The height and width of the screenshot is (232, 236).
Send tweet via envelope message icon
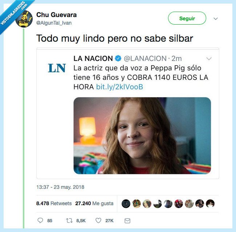coord(127,221)
